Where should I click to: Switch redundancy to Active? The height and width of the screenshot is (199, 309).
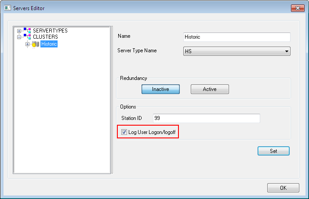point(210,89)
